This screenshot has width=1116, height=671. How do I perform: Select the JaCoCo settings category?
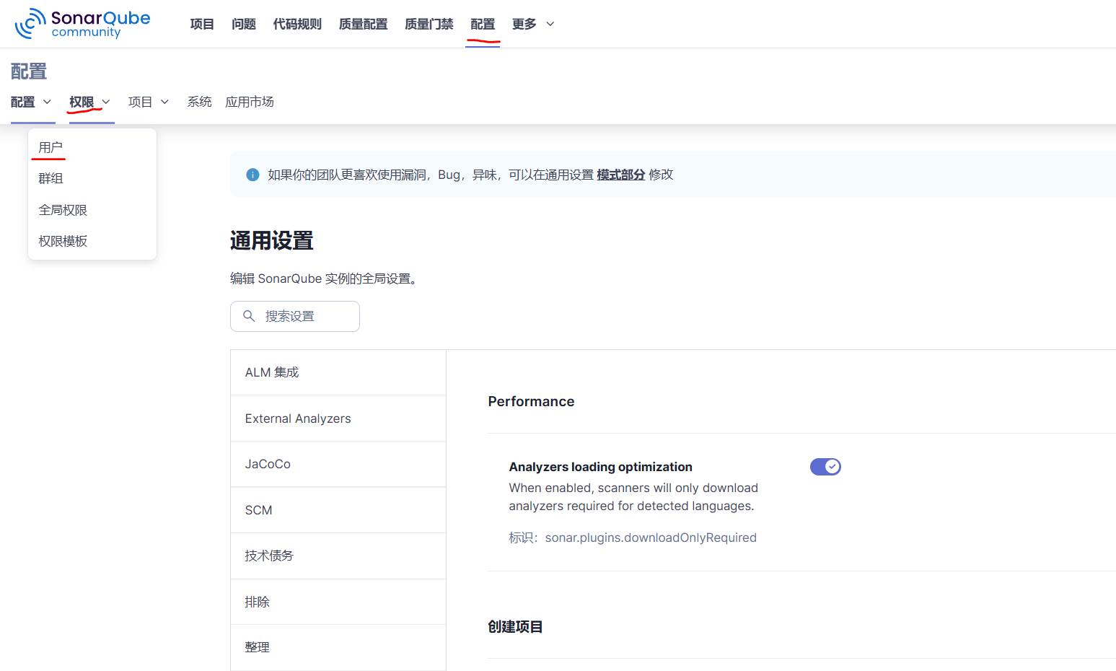(x=338, y=464)
